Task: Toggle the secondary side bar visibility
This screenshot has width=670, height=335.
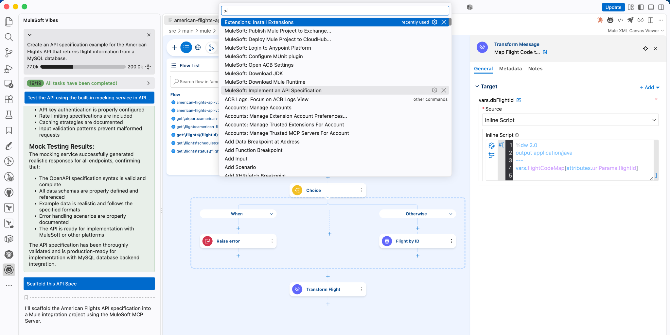Action: tap(661, 7)
